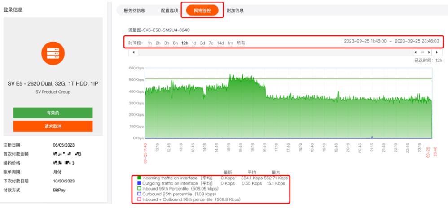Image resolution: width=448 pixels, height=208 pixels.
Task: Toggle the blue Outgoing traffic legend square
Action: click(x=139, y=183)
